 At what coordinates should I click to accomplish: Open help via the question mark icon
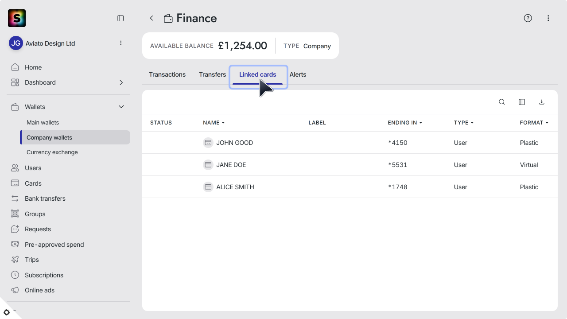(528, 18)
